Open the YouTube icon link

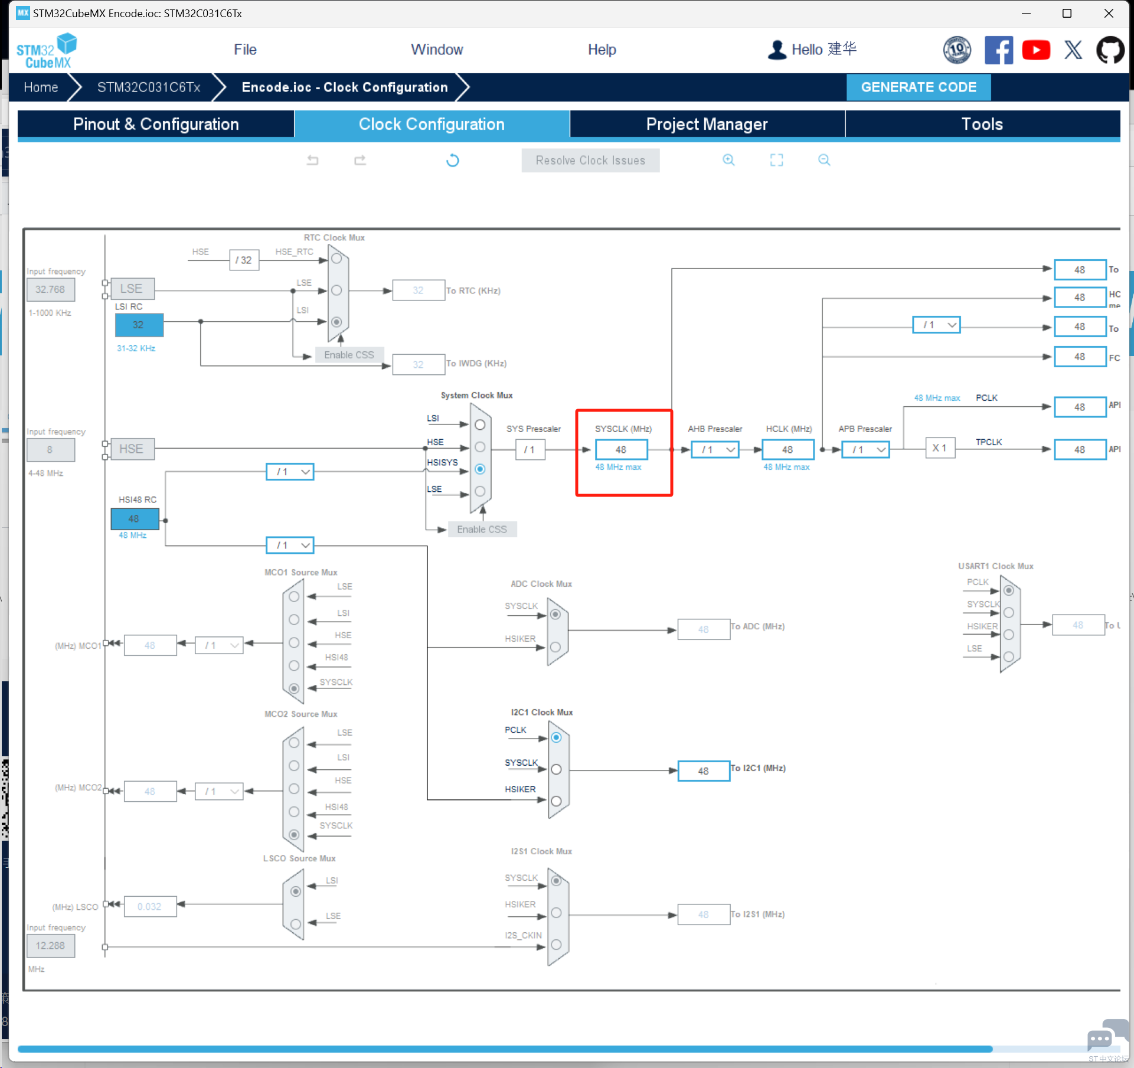1036,50
